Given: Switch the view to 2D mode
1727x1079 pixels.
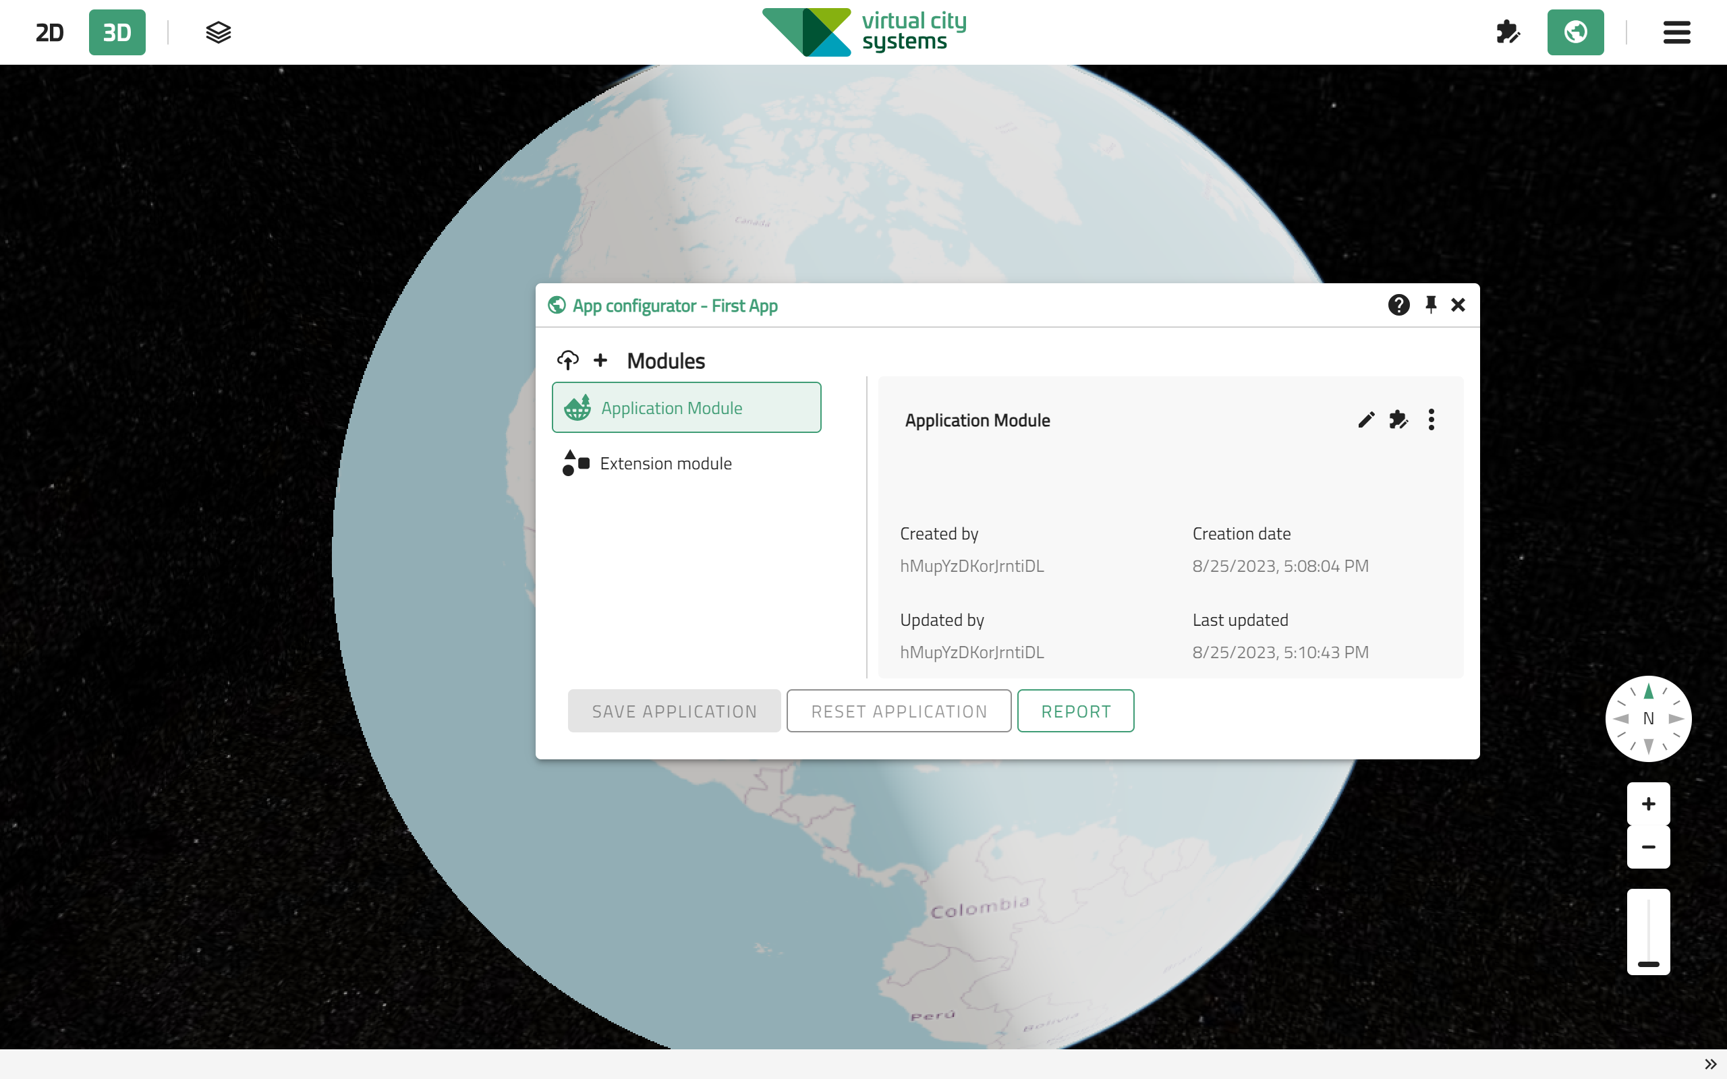Looking at the screenshot, I should click(x=49, y=32).
